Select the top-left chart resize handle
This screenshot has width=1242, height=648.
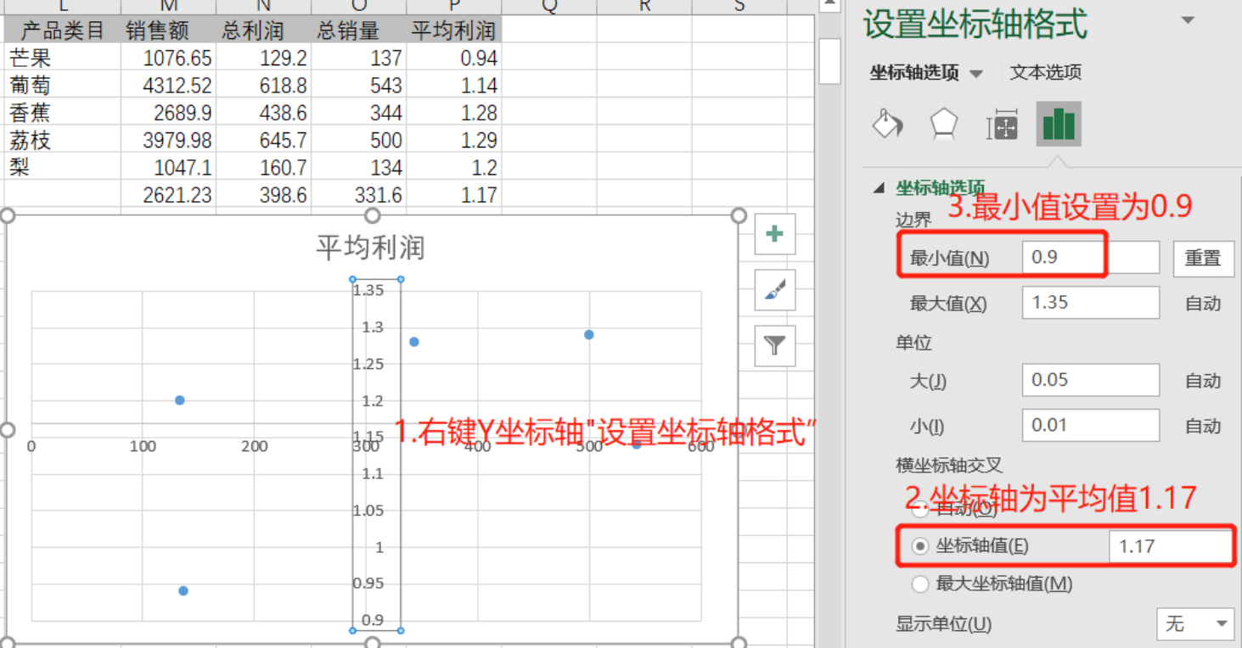pyautogui.click(x=8, y=215)
